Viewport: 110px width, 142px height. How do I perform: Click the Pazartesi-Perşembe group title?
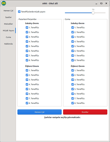[x=28, y=19]
